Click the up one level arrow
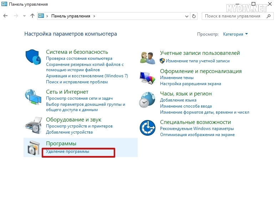This screenshot has width=277, height=208. coord(32,16)
